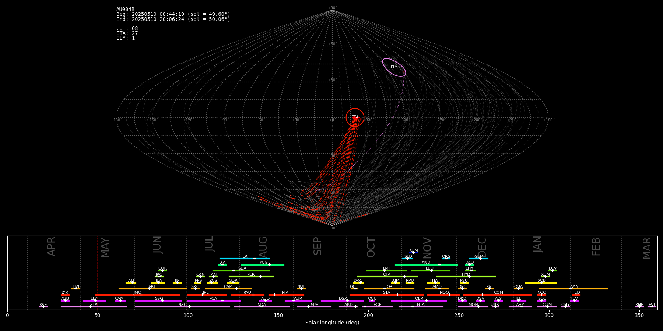Image resolution: width=663 pixels, height=331 pixels.
Task: Click the ERI cyan shower bar
Action: (x=245, y=259)
